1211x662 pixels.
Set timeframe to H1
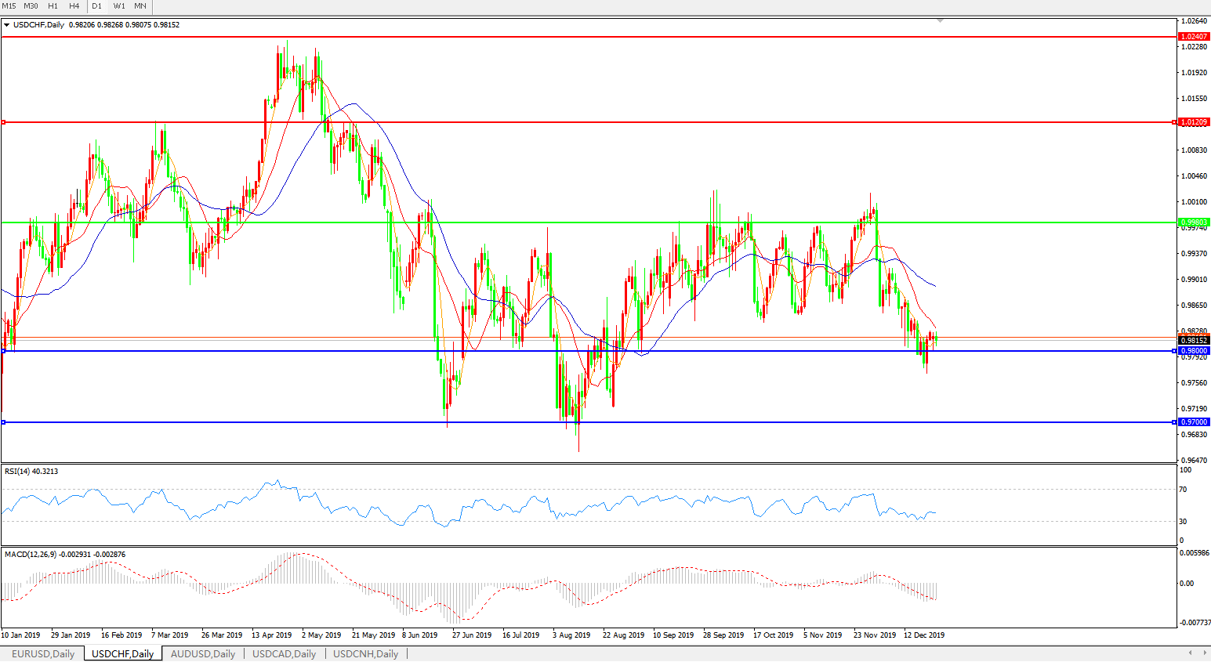click(x=53, y=5)
